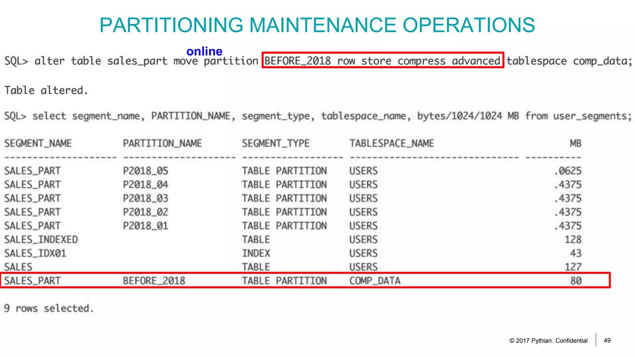Click 'alter table sales_part' in the first command

coord(101,61)
